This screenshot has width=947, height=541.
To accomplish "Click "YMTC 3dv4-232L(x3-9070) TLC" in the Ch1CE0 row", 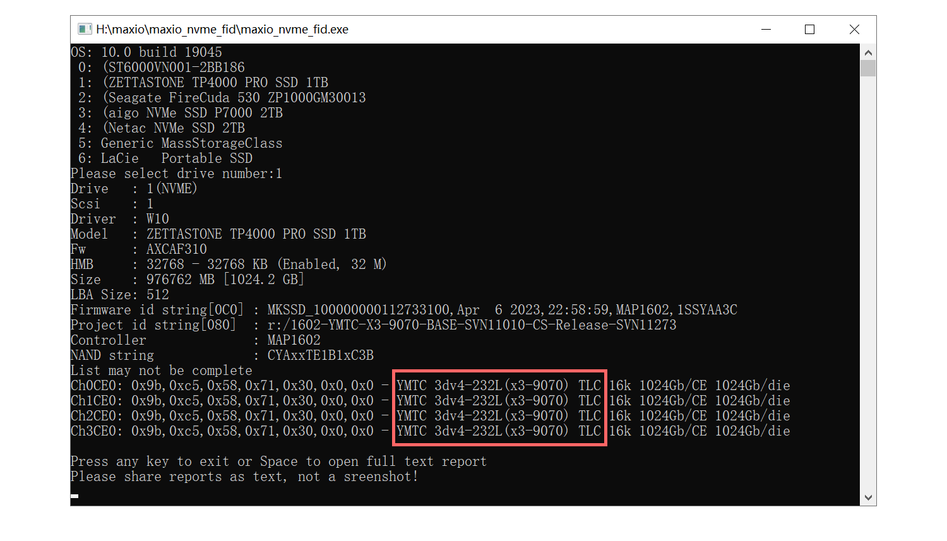I will (x=499, y=401).
